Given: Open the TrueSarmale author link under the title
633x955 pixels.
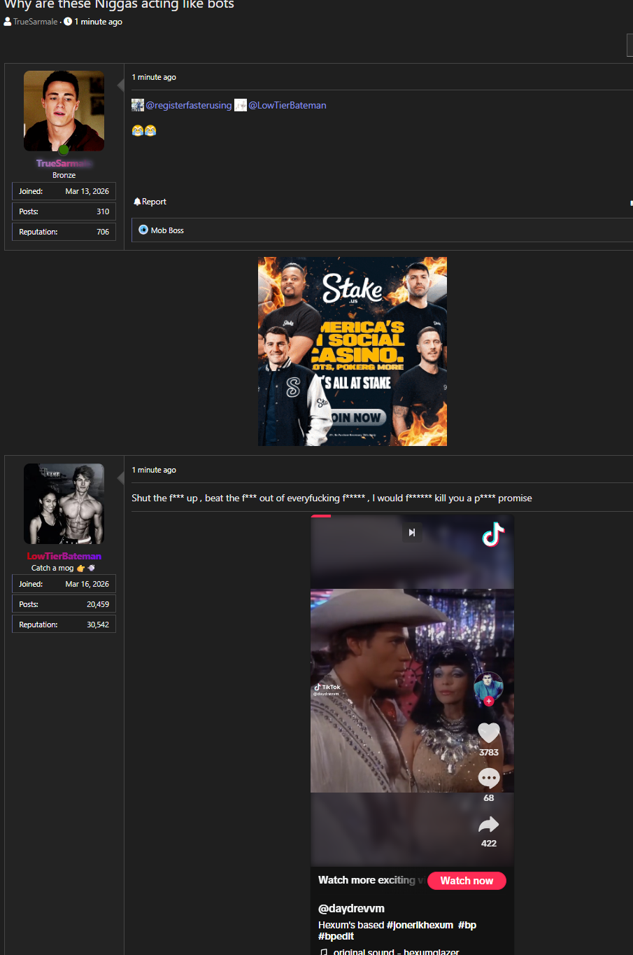Looking at the screenshot, I should (35, 22).
